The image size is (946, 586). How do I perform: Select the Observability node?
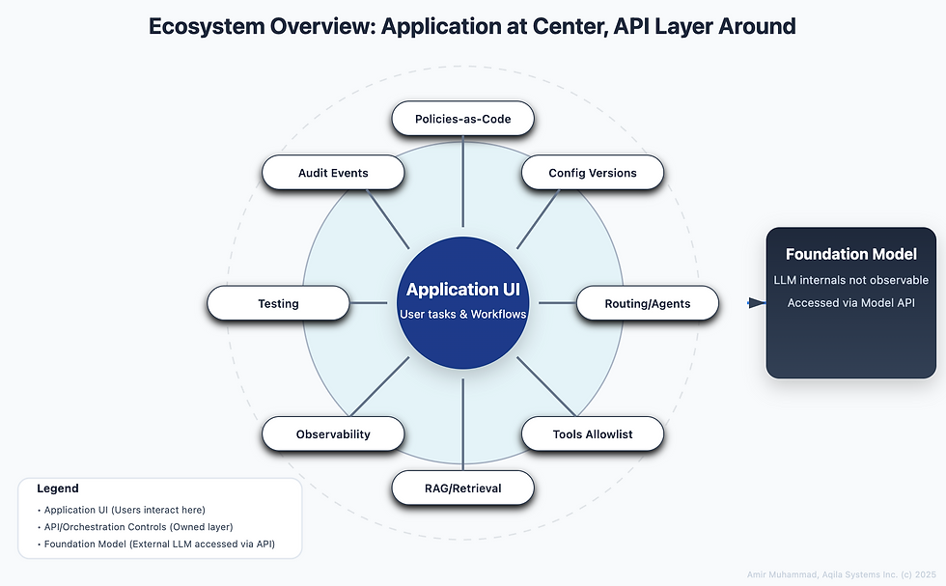[333, 433]
